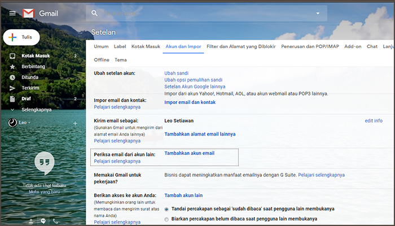The width and height of the screenshot is (395, 226).
Task: Open the main menu hamburger icon
Action: tap(12, 12)
